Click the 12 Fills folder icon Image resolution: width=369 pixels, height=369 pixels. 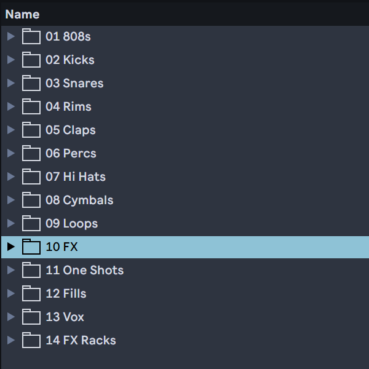[31, 294]
